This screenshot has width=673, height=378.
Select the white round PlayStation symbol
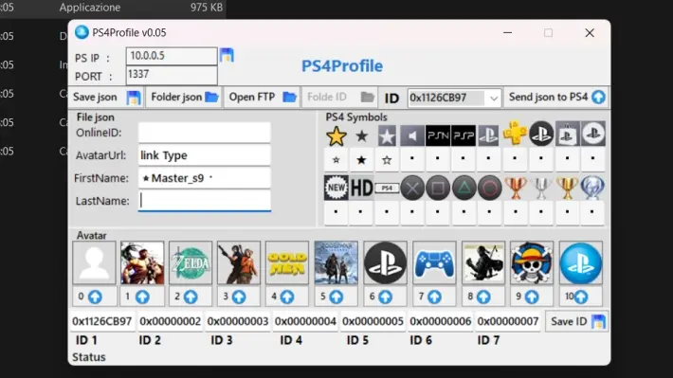click(593, 134)
